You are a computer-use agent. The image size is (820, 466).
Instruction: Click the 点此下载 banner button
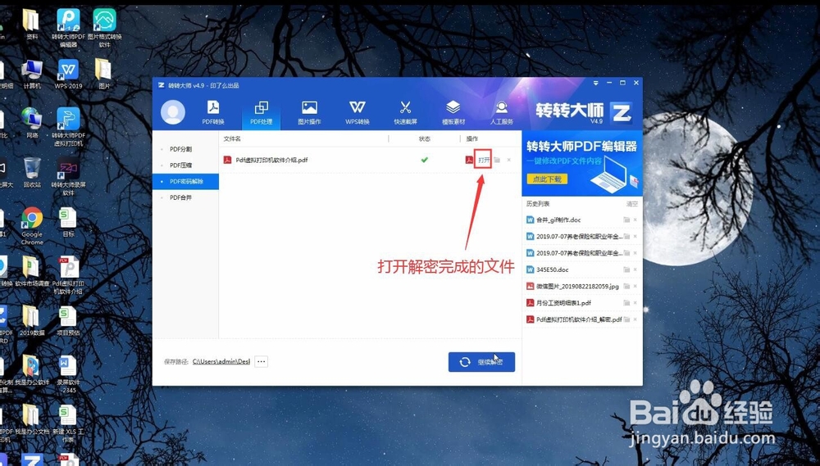[547, 179]
